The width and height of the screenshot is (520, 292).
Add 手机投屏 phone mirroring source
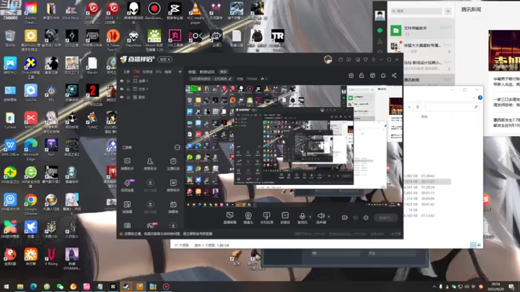(x=266, y=218)
